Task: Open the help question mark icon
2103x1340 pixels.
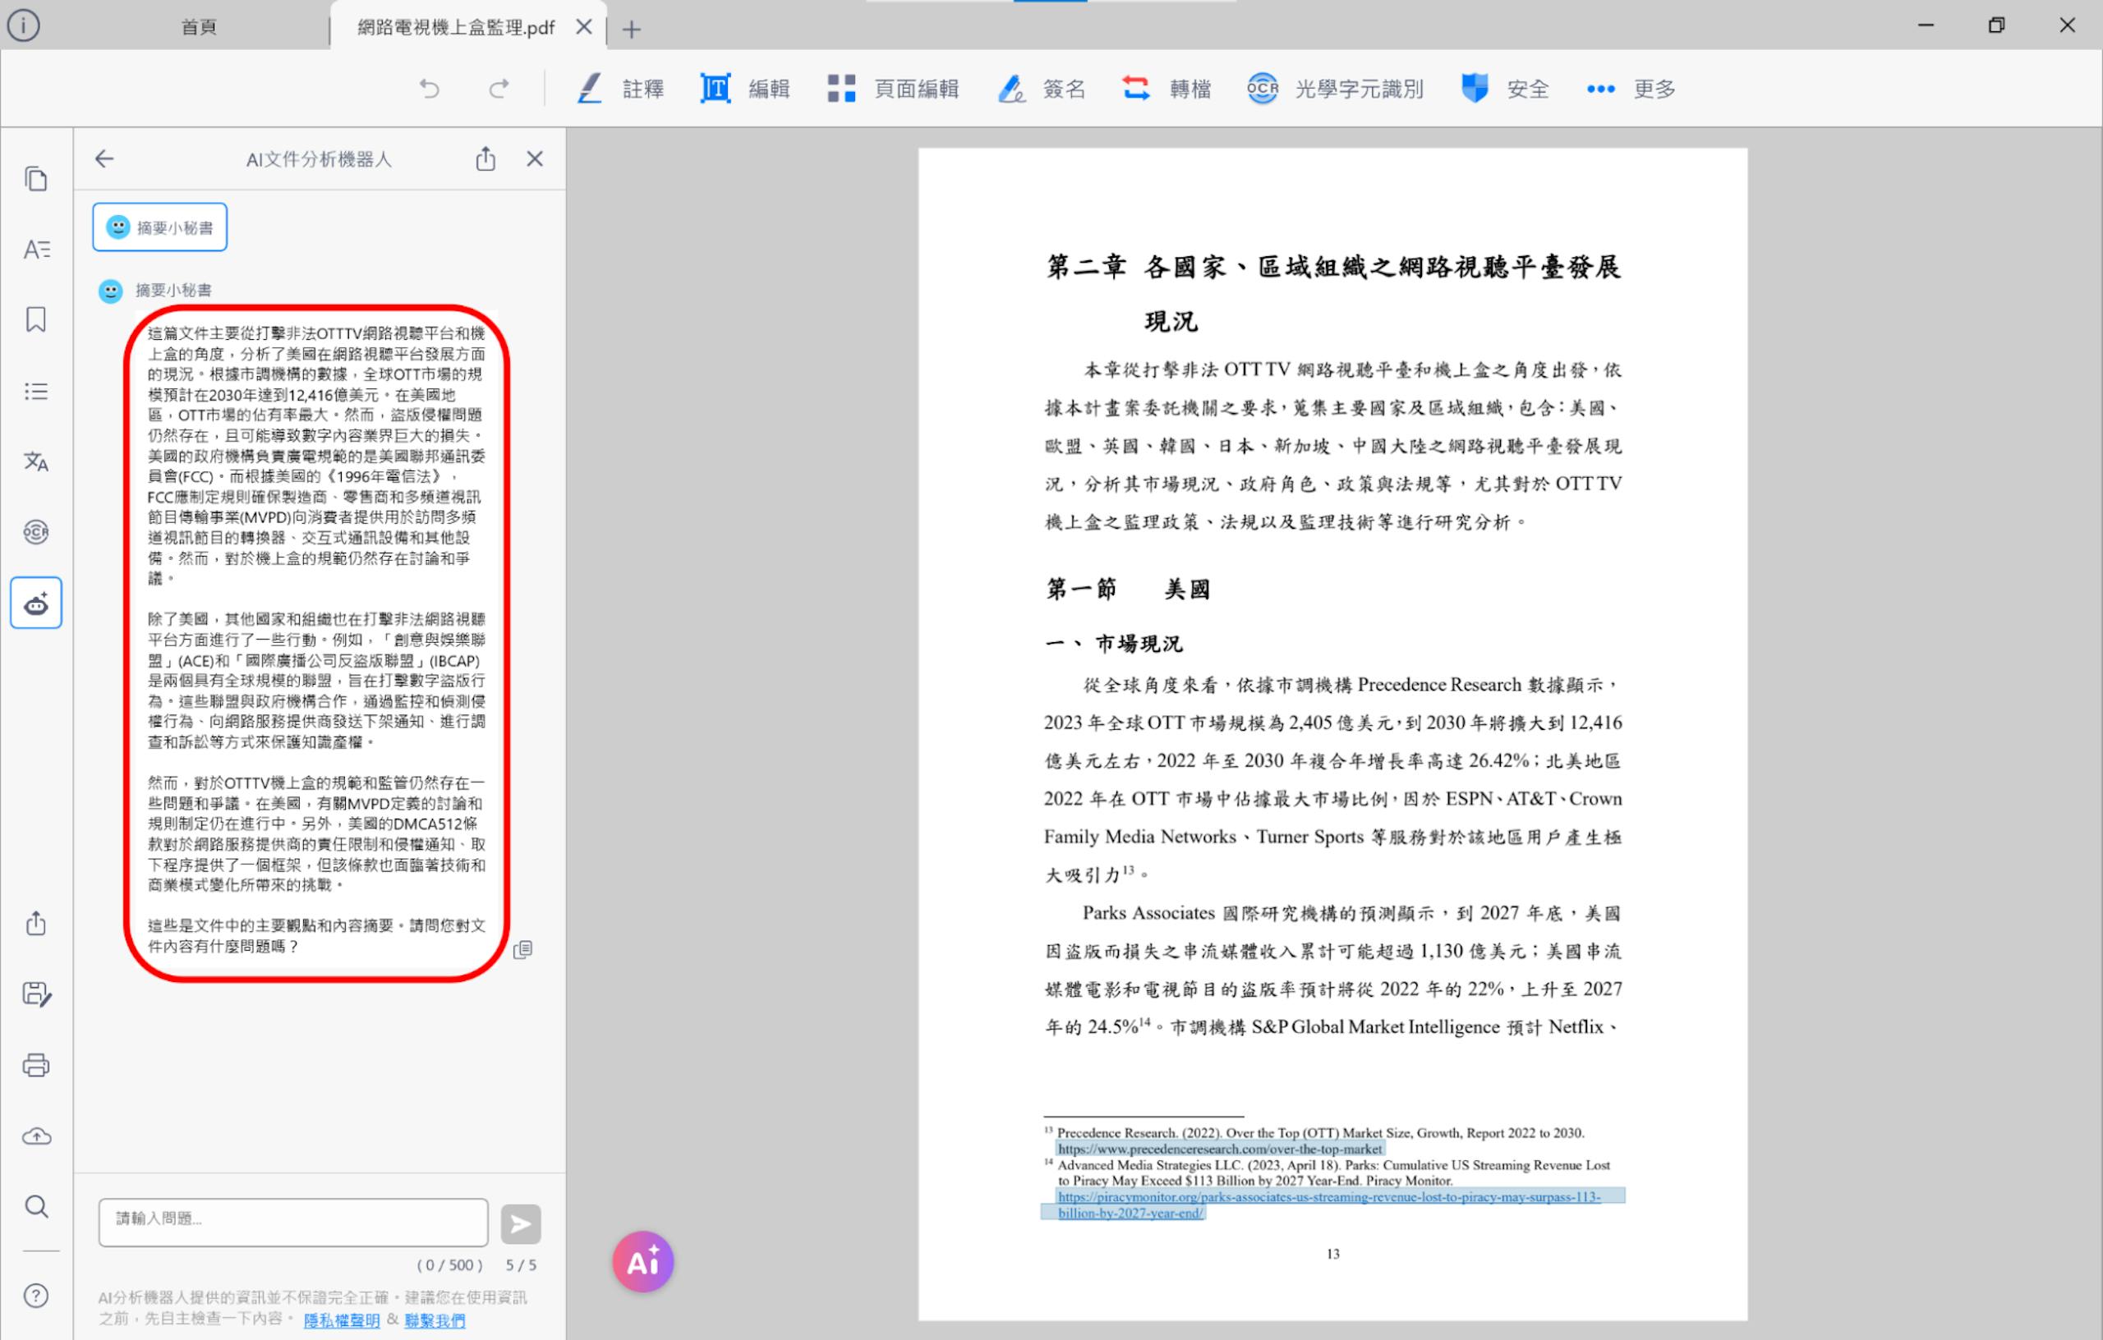Action: (36, 1296)
